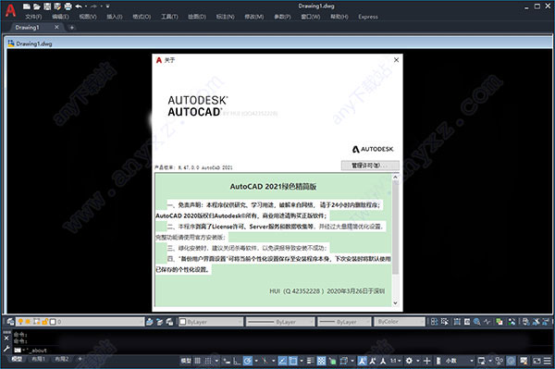Click the command line wrench customize icon

click(6, 350)
